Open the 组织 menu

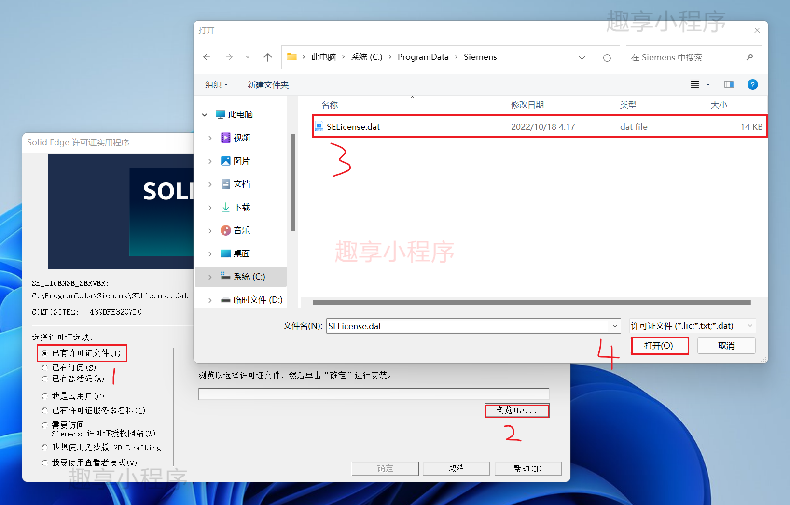[216, 85]
